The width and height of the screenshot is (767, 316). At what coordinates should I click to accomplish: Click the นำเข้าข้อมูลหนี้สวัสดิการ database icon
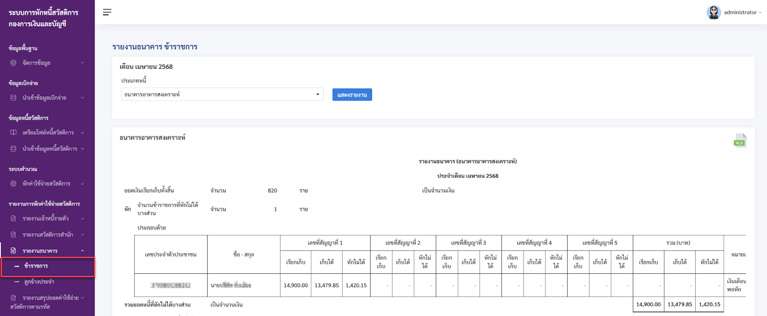[x=13, y=149]
